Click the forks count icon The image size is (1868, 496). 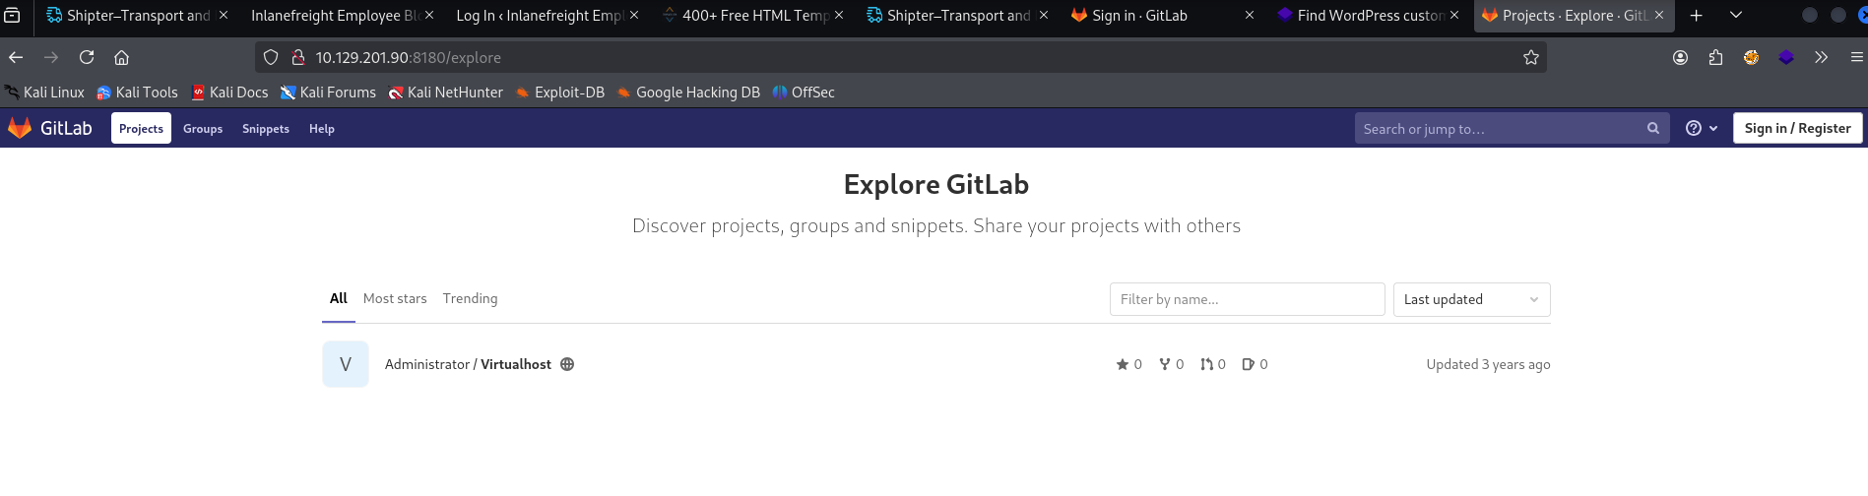pos(1165,364)
